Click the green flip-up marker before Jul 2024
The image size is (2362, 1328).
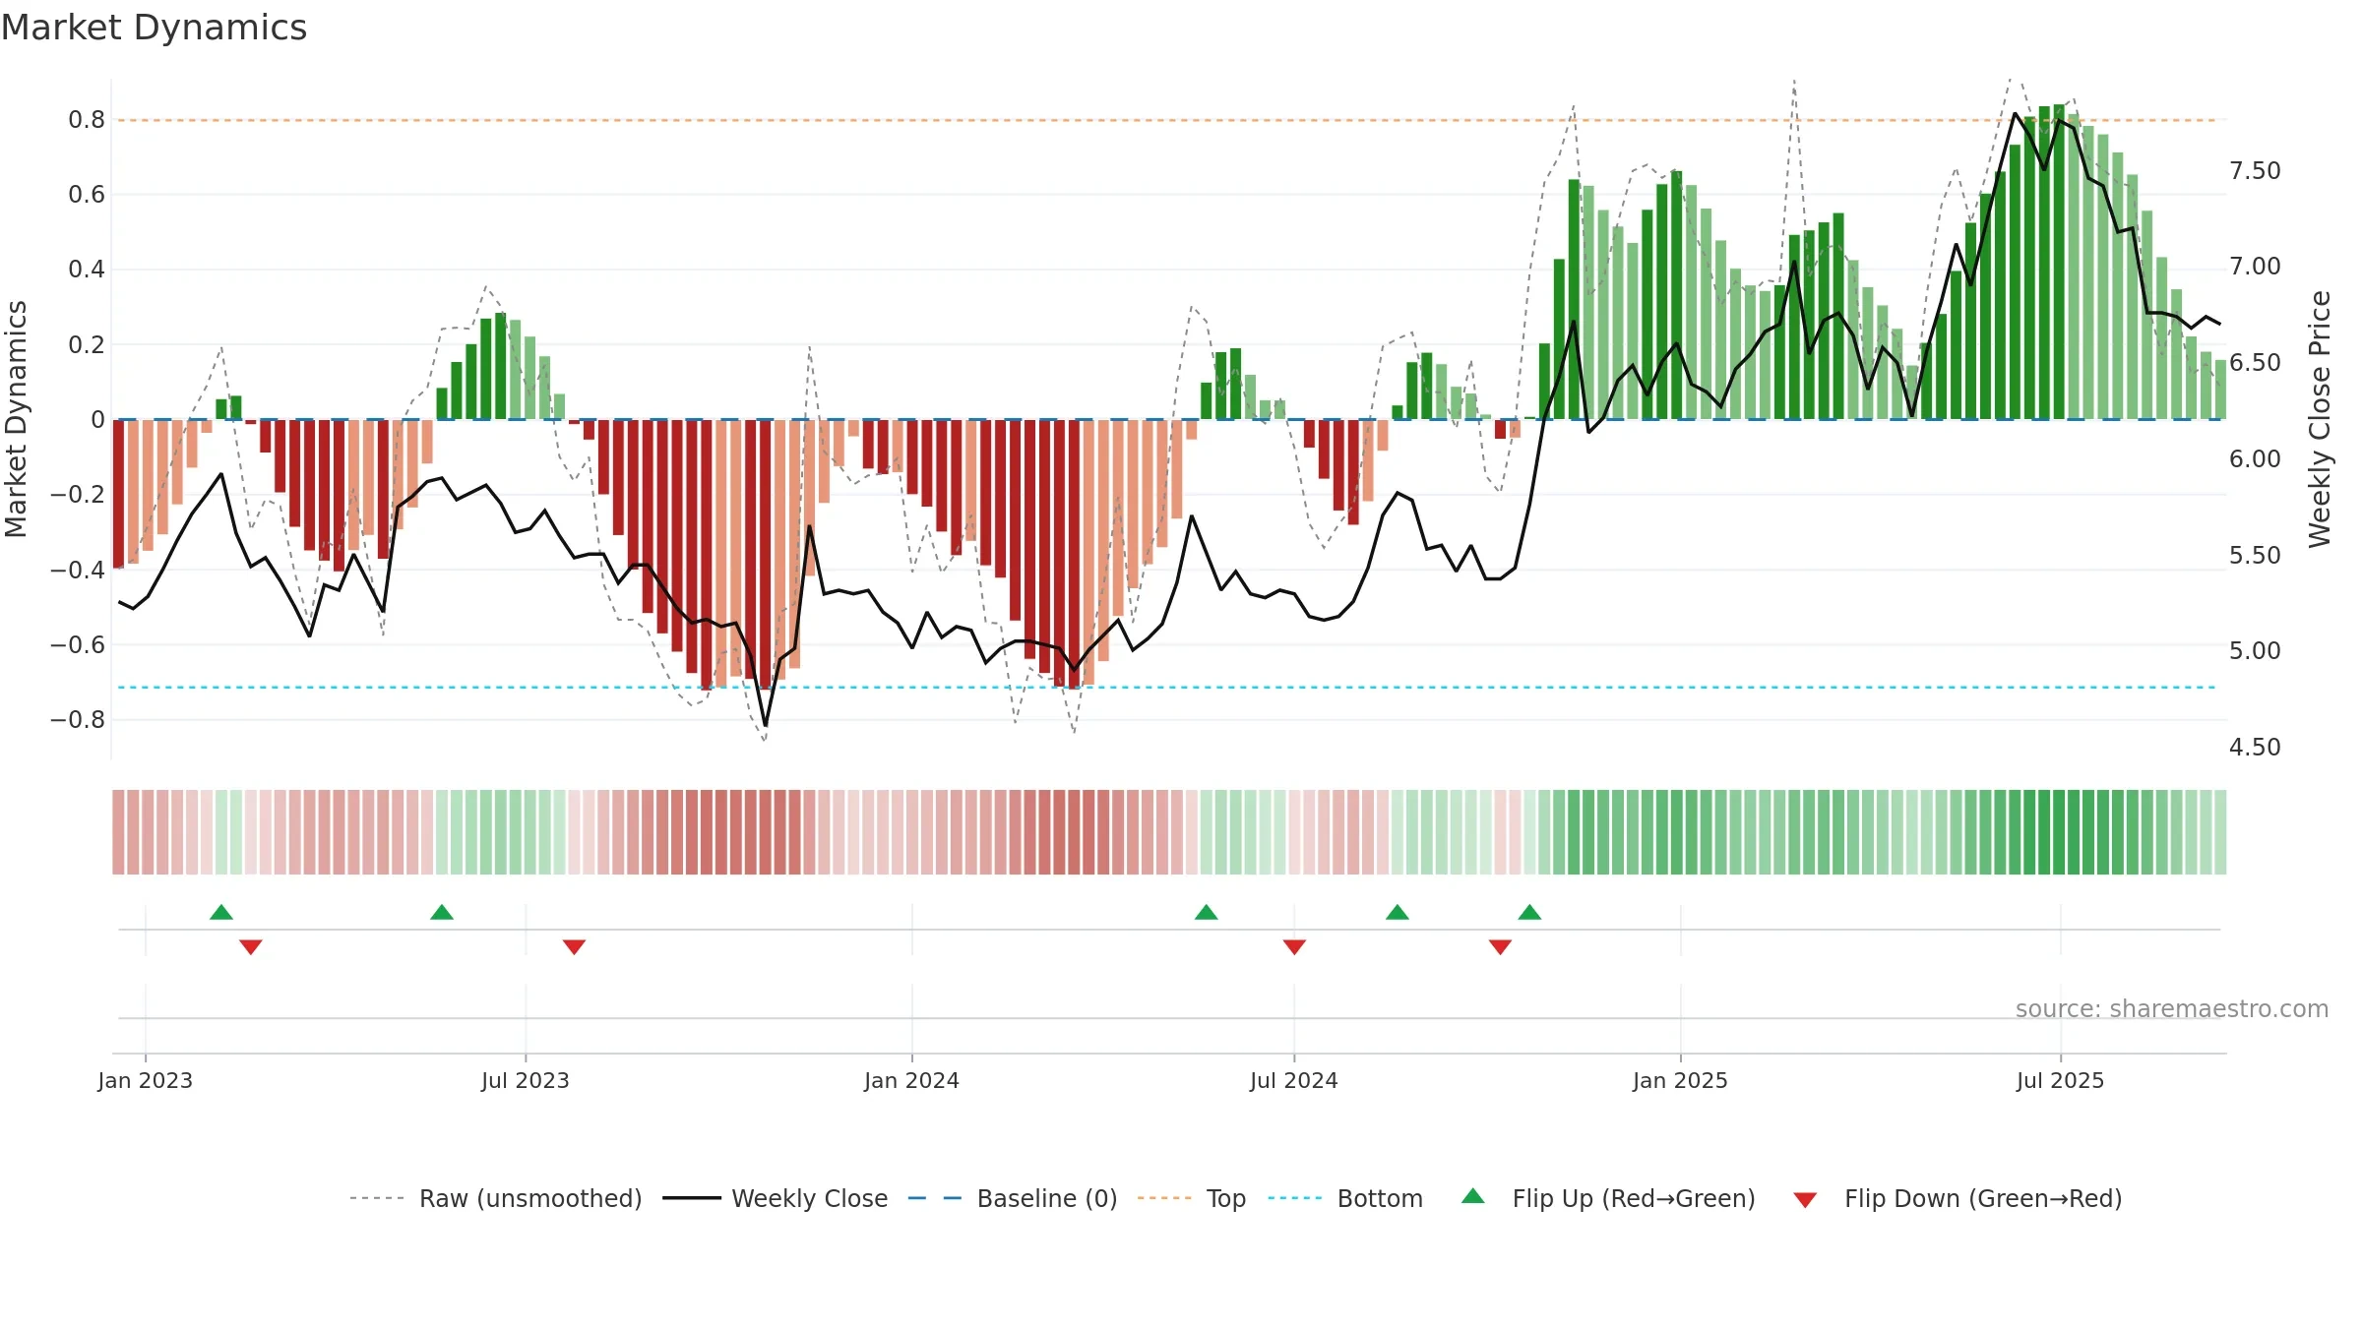[1207, 912]
